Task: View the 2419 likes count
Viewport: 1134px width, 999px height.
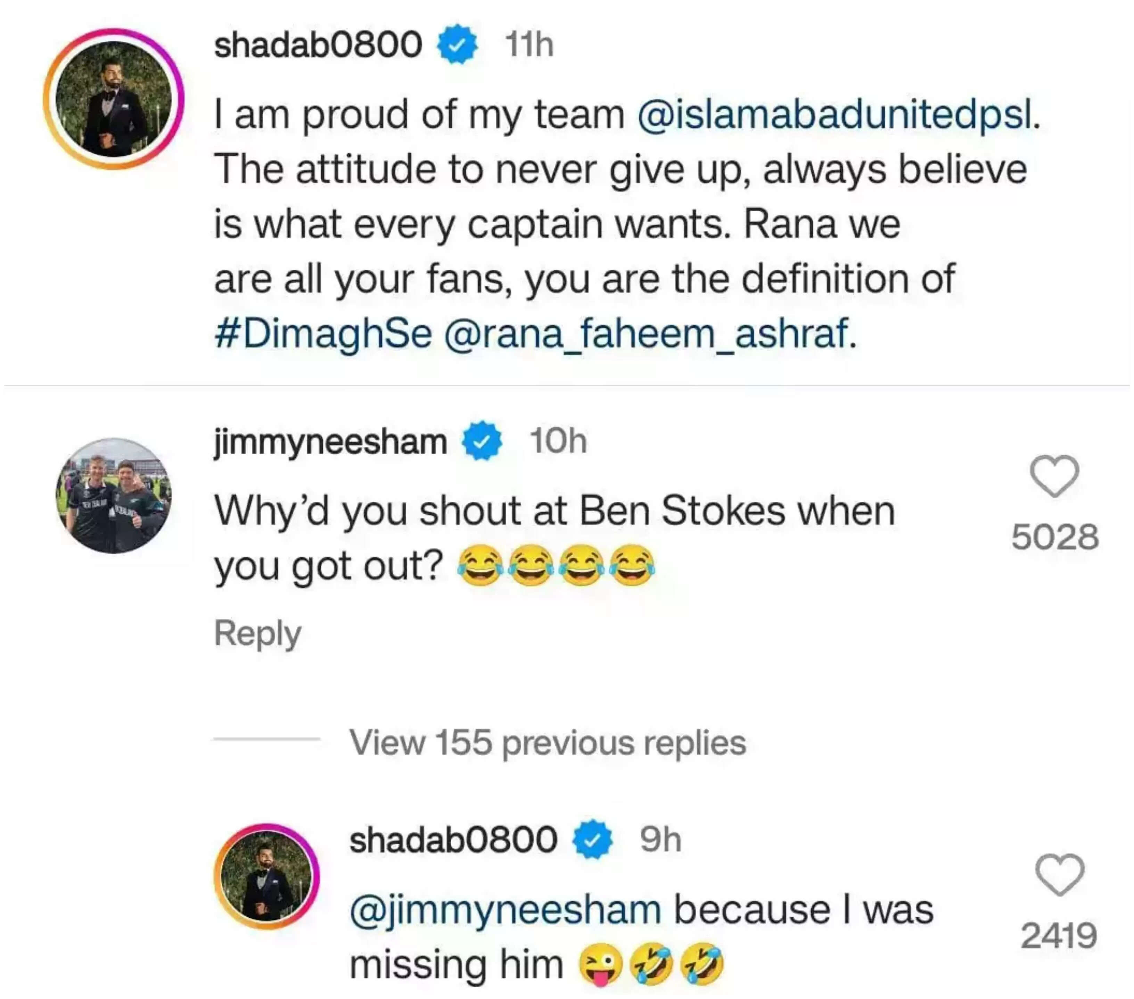Action: [1059, 935]
